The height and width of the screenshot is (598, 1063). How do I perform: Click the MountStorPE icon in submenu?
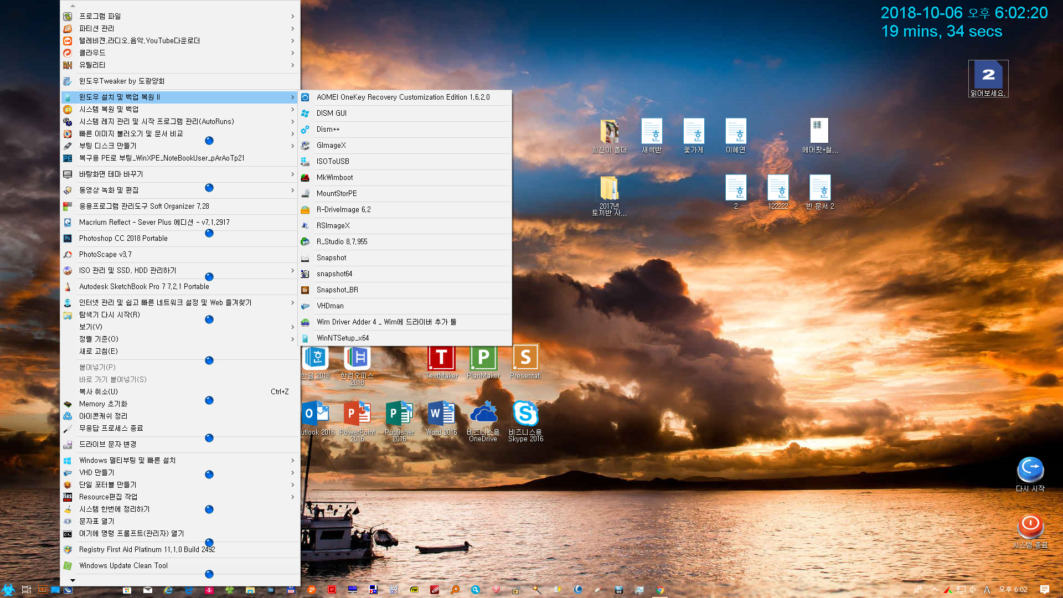(x=305, y=194)
